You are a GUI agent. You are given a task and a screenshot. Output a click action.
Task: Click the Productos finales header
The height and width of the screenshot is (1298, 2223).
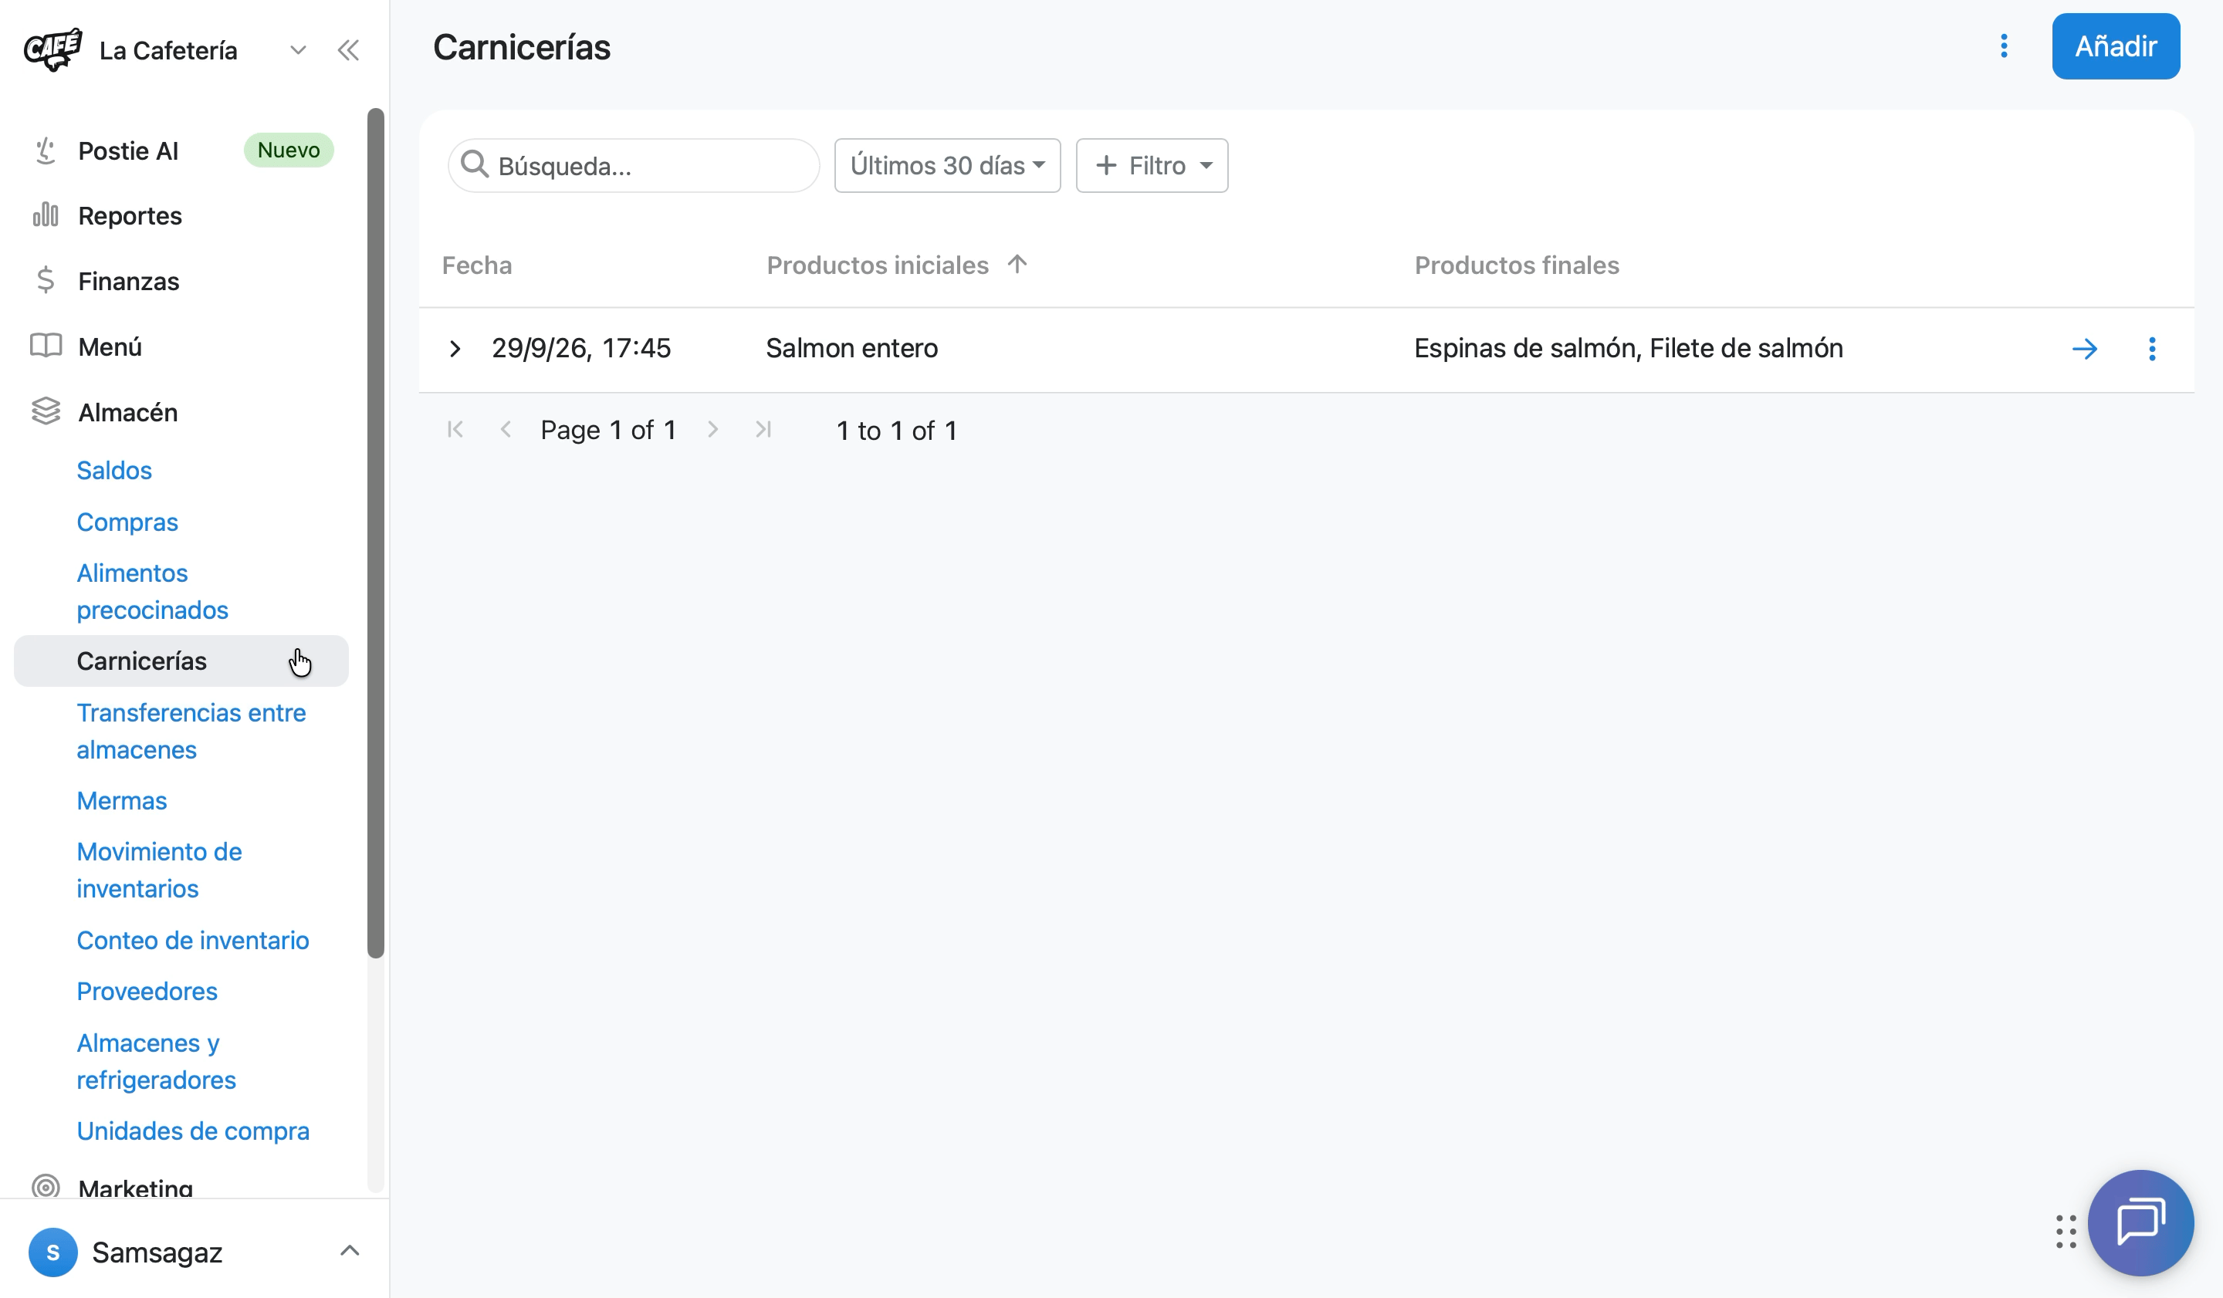click(1517, 265)
